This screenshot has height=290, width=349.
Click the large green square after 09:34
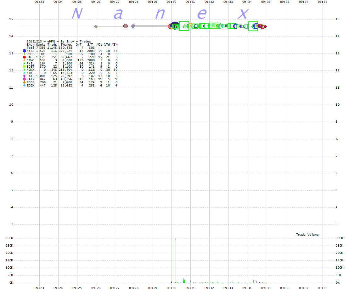pyautogui.click(x=253, y=26)
